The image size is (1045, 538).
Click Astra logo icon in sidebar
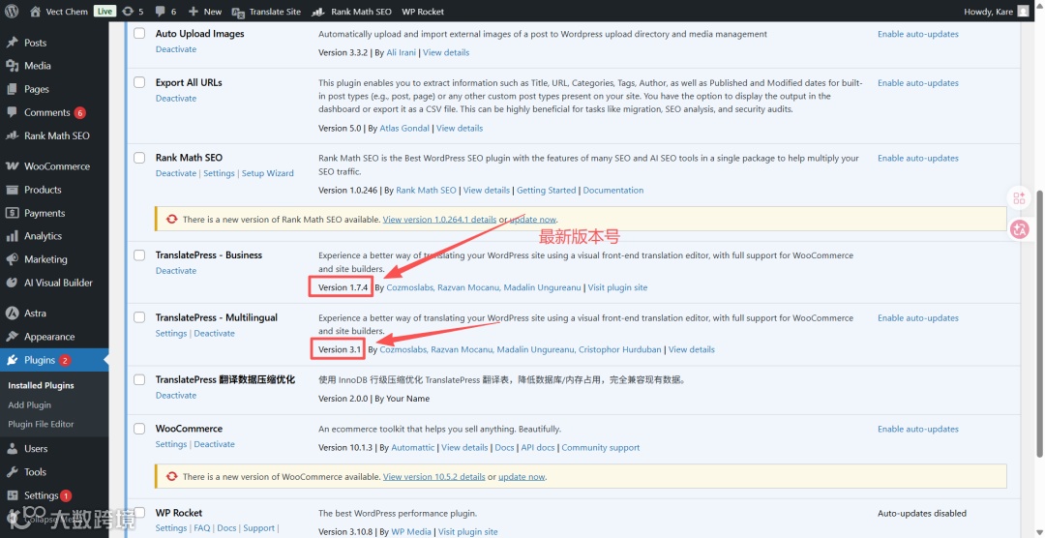coord(12,313)
